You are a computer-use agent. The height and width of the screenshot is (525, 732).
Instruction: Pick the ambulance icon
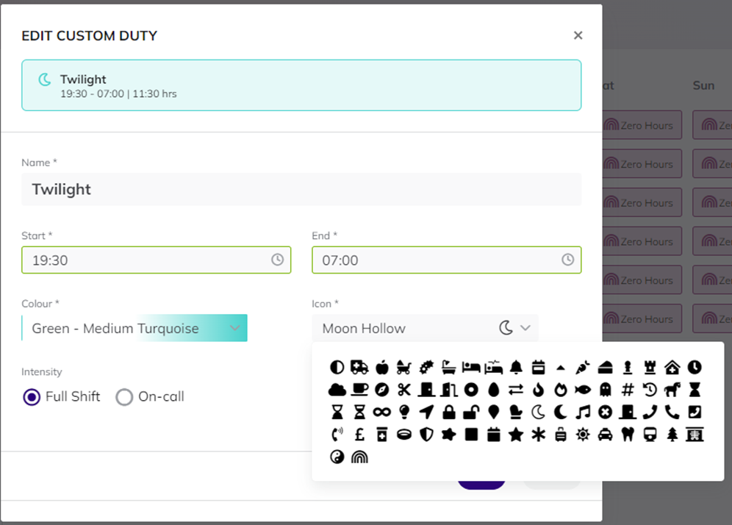coord(359,368)
